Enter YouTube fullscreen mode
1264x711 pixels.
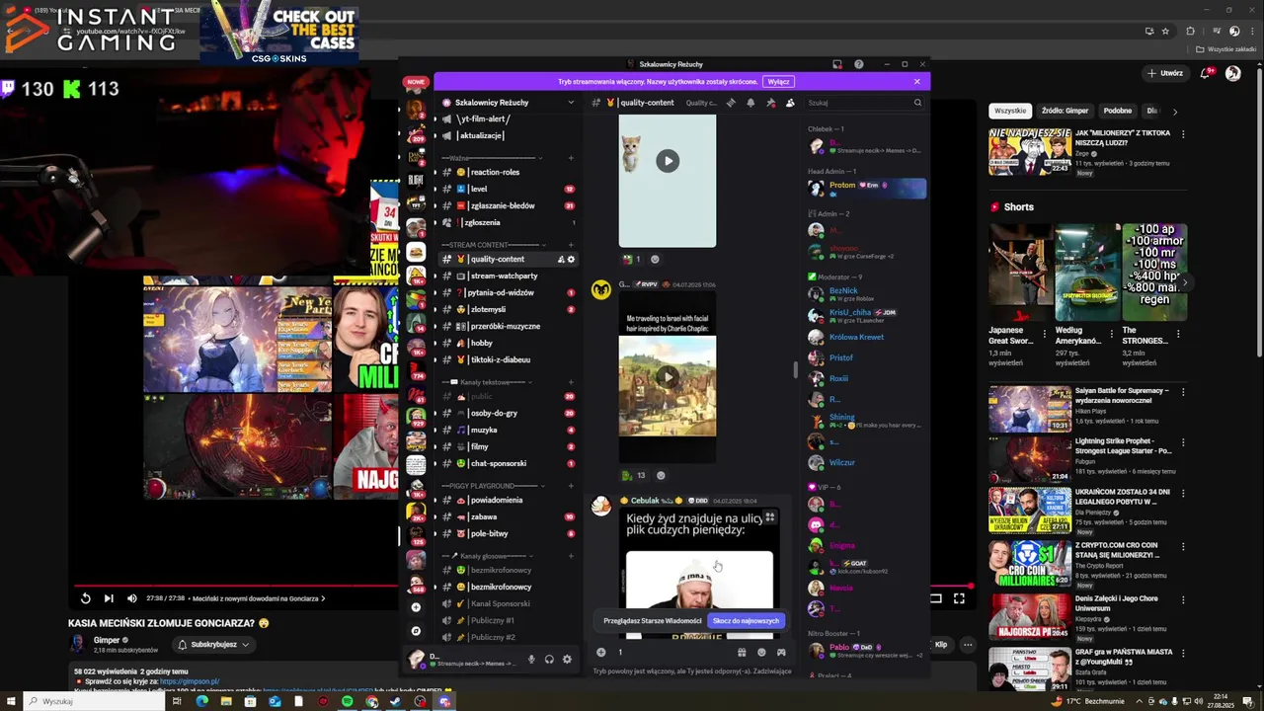(x=959, y=598)
